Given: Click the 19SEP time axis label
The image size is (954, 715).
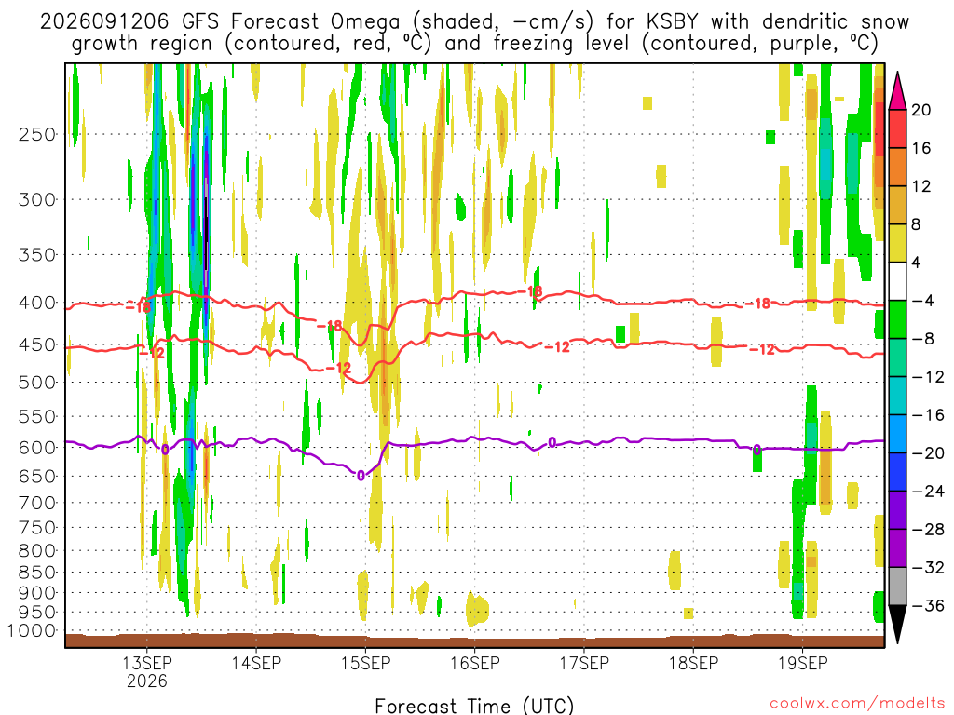Looking at the screenshot, I should (x=802, y=662).
